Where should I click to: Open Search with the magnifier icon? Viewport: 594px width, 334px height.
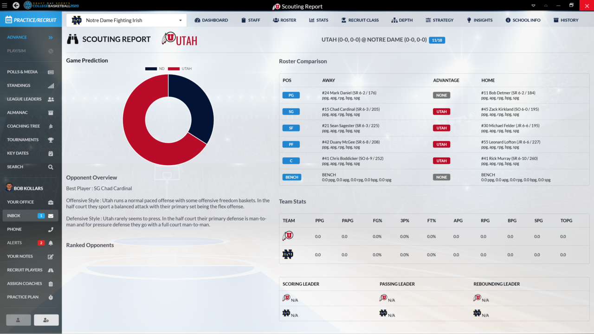click(51, 167)
